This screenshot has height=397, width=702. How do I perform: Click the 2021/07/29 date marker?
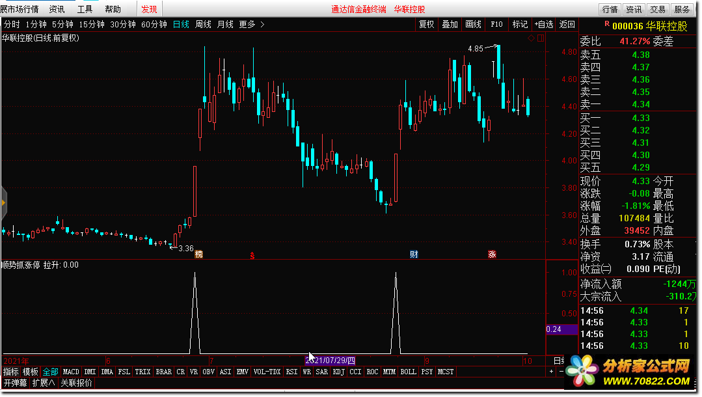click(330, 361)
